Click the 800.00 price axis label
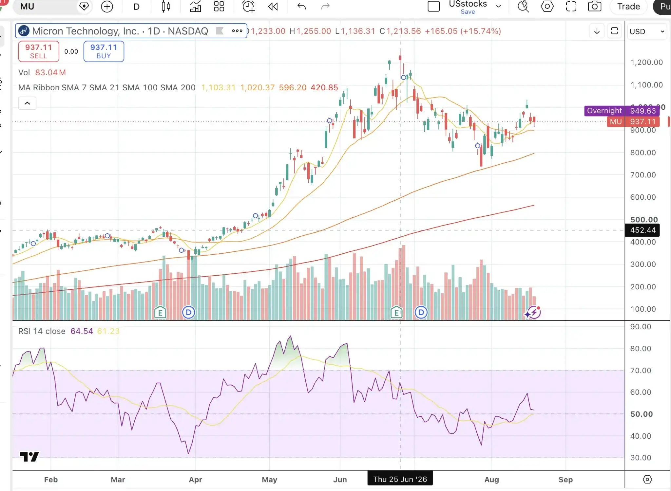 [x=643, y=153]
